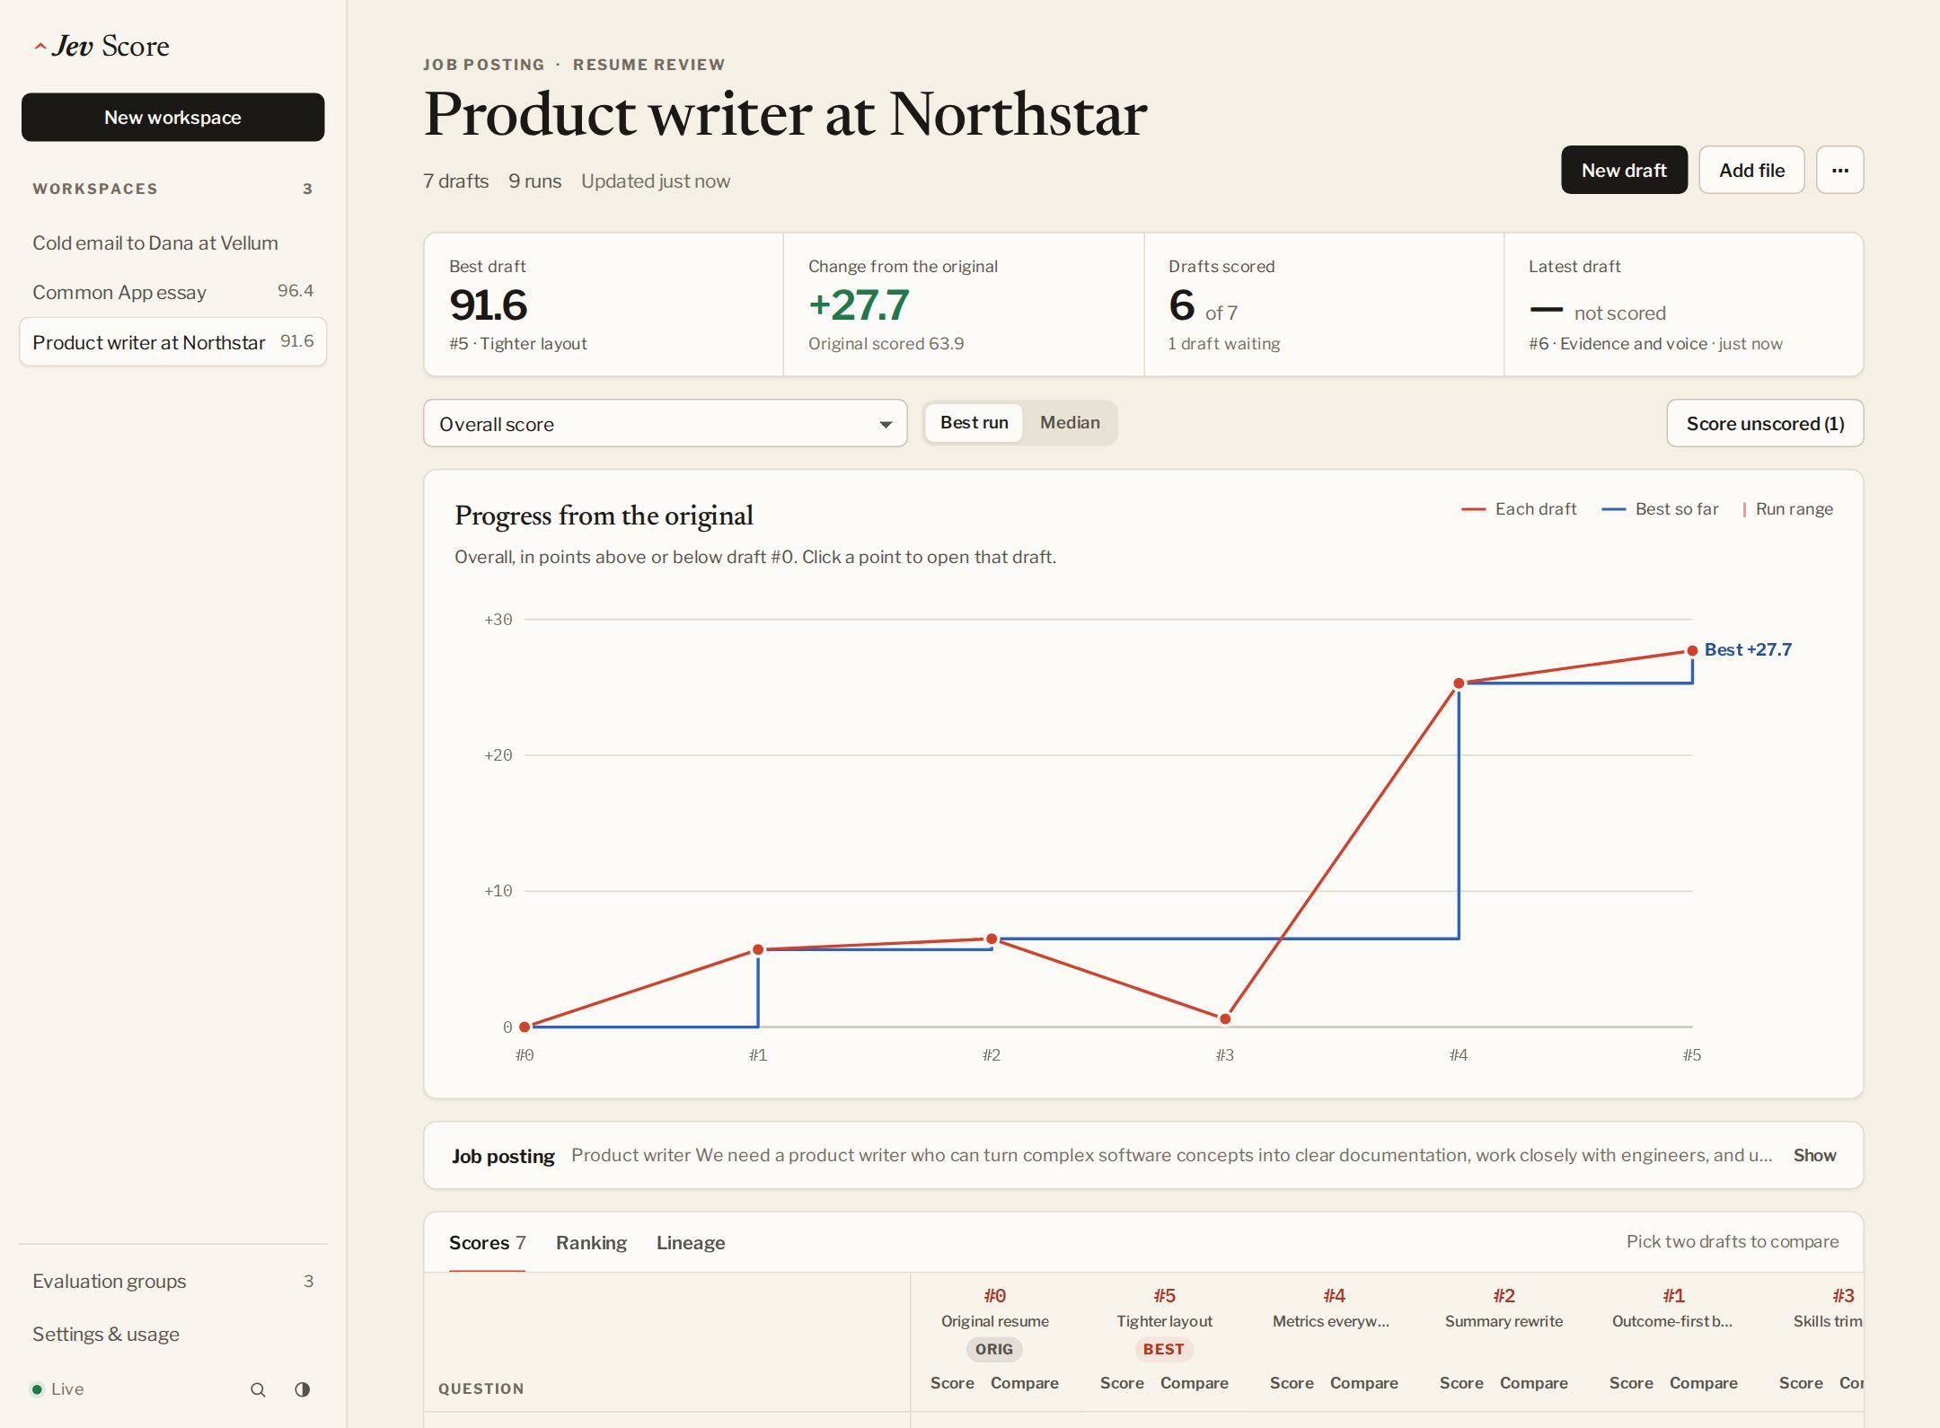Switch to the Scores tab
The image size is (1940, 1428).
(x=487, y=1243)
